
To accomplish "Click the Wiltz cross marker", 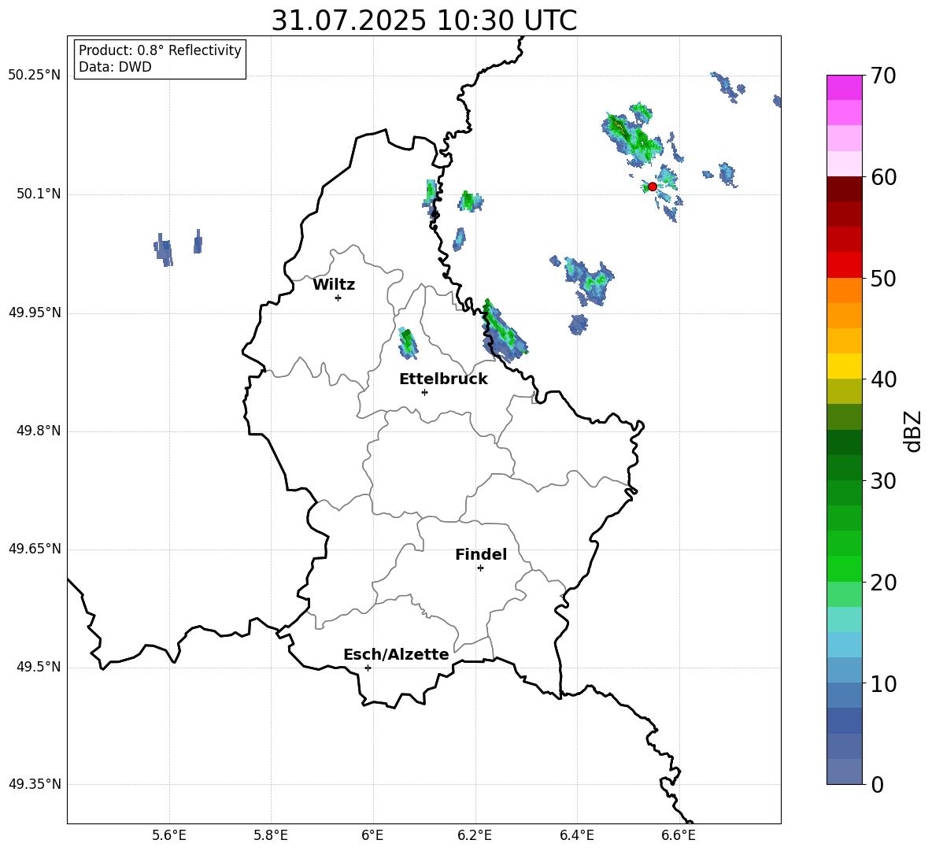I will tap(338, 298).
